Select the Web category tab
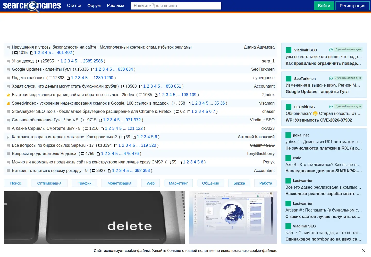371x257 pixels. coord(150,183)
